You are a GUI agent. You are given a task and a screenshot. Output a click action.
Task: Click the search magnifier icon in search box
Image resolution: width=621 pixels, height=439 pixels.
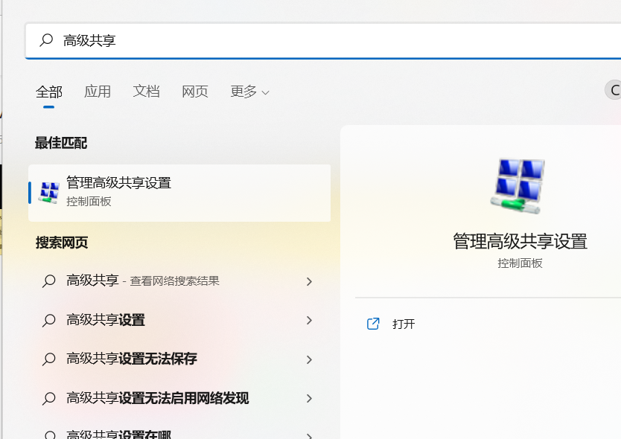point(46,40)
